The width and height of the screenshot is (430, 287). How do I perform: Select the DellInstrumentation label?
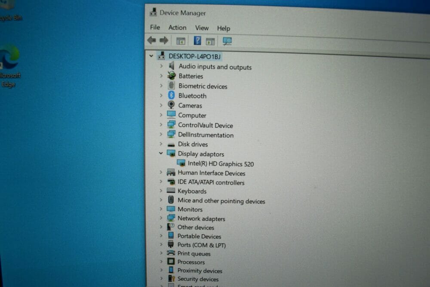point(206,135)
